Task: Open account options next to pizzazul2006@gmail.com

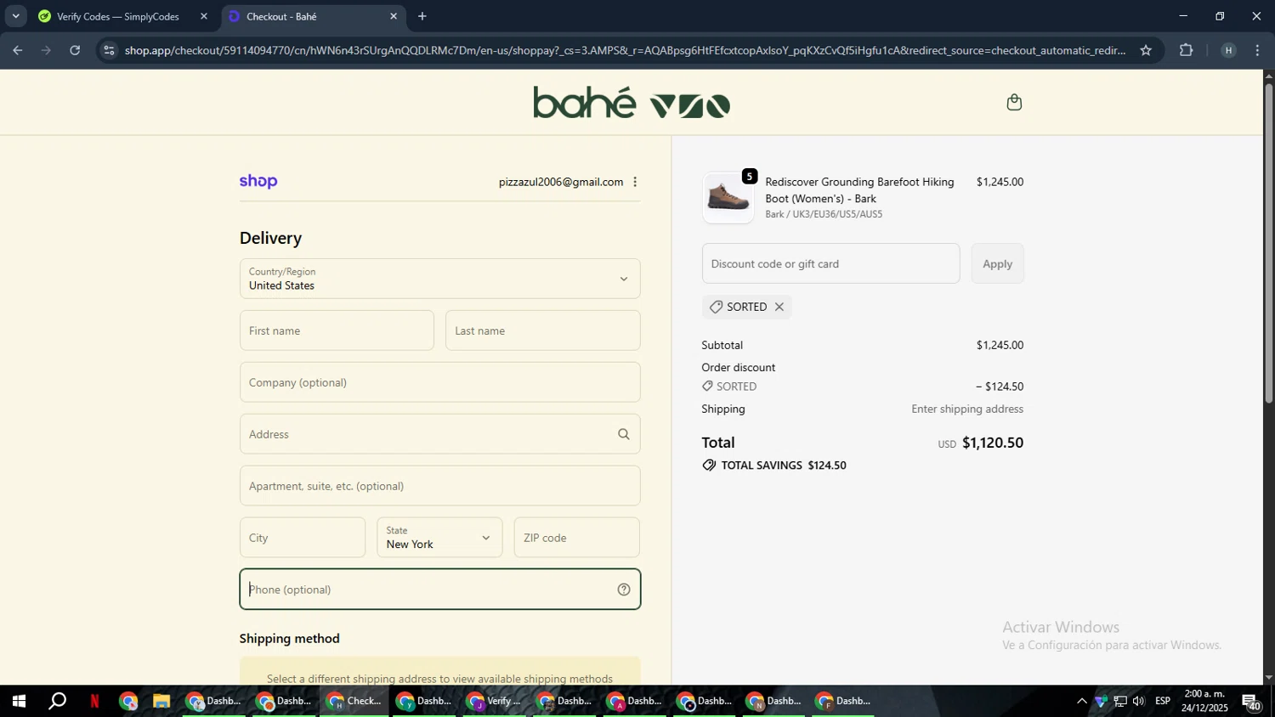Action: tap(635, 182)
